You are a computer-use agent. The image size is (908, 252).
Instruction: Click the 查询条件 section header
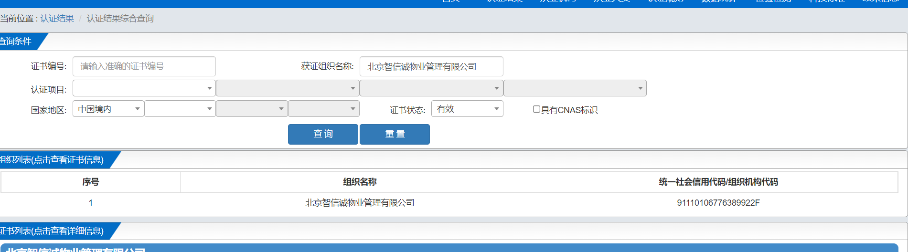(19, 42)
